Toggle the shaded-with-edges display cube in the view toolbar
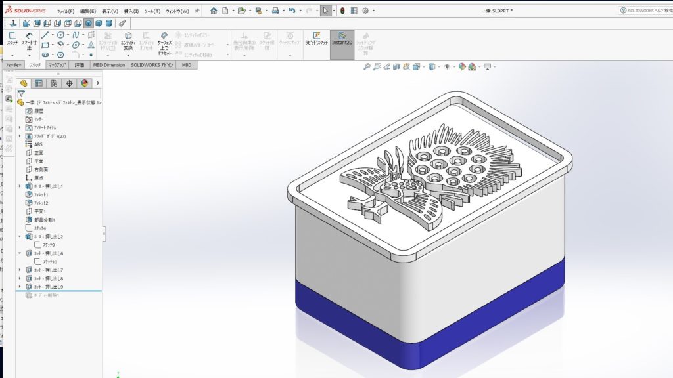Viewport: 673px width, 378px height. (x=89, y=23)
